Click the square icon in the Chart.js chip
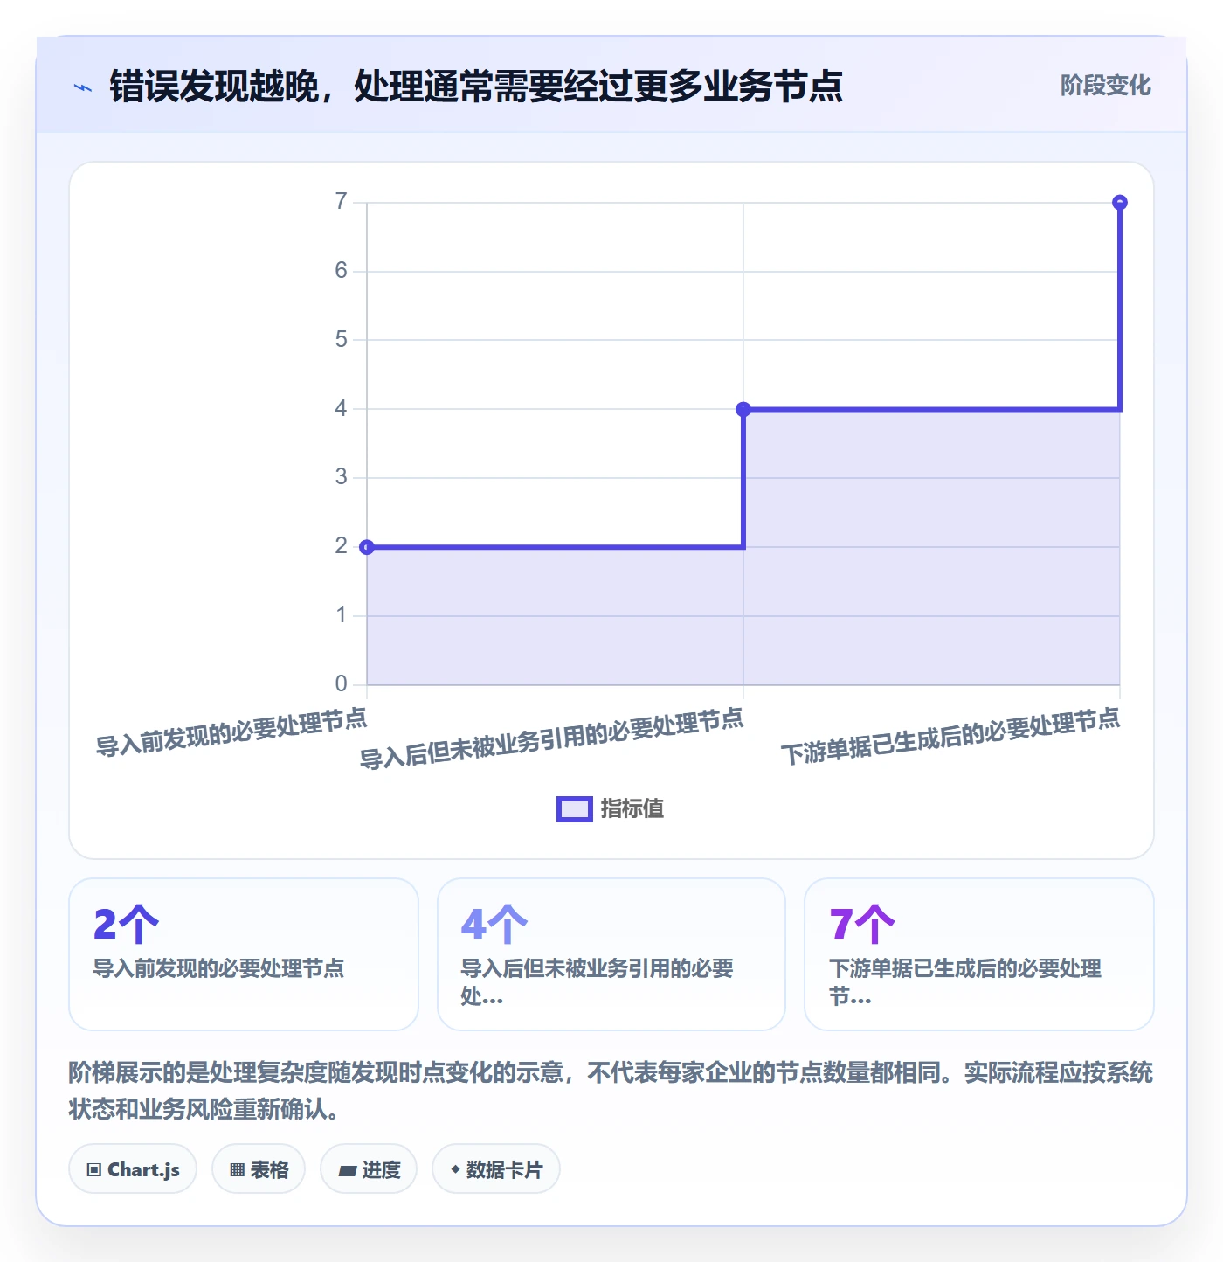Screen dimensions: 1223x1262 [x=94, y=1170]
